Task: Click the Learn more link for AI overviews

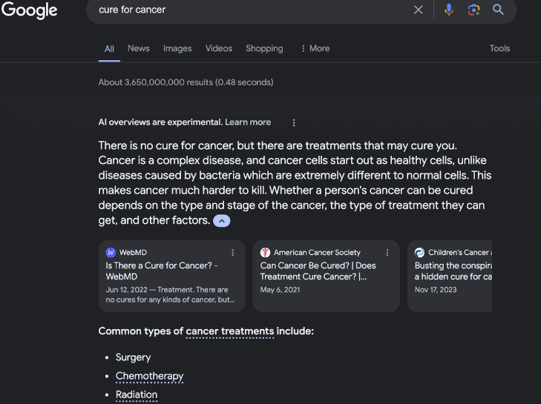Action: point(248,122)
